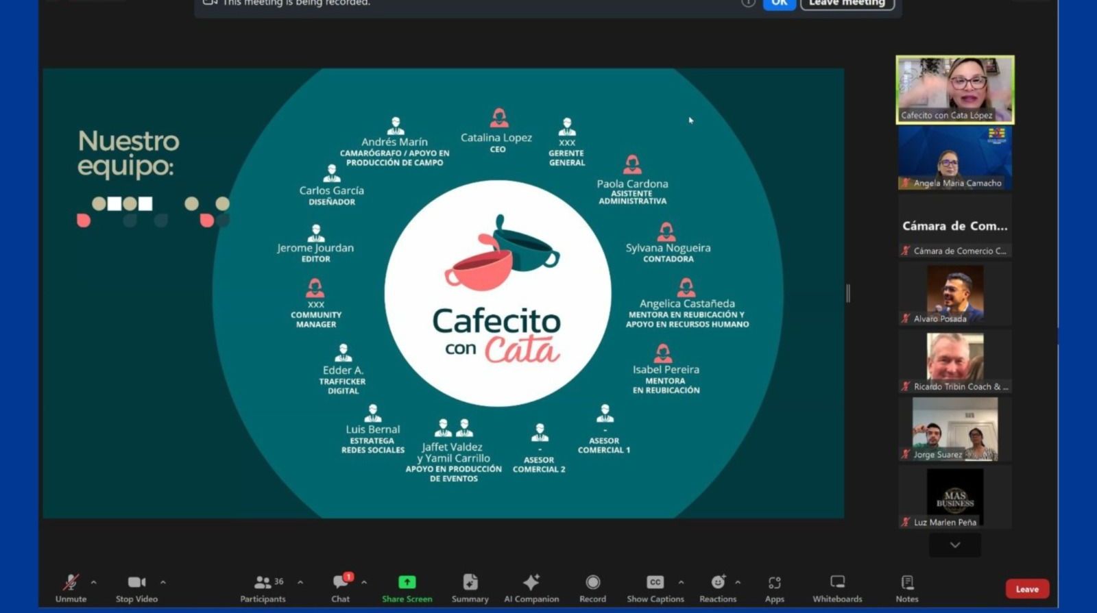Click the name Angelica Castañeda on the slide
This screenshot has width=1097, height=613.
point(687,303)
